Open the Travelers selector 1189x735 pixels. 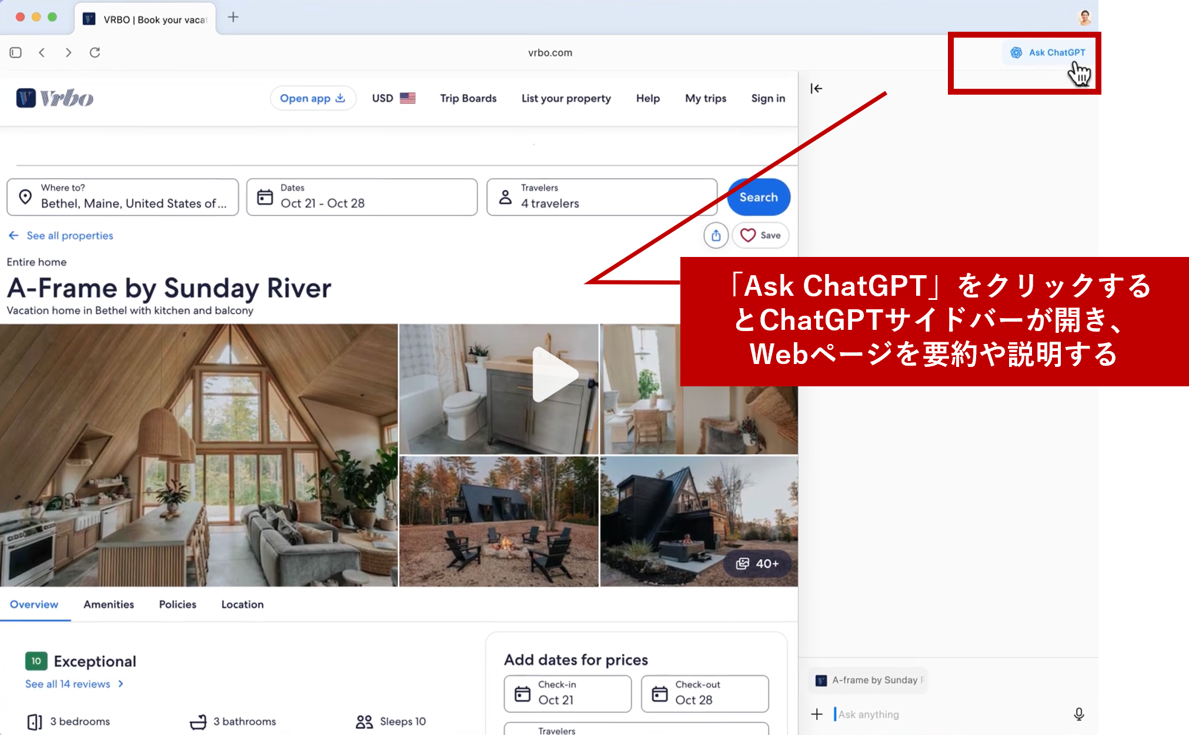(x=601, y=197)
